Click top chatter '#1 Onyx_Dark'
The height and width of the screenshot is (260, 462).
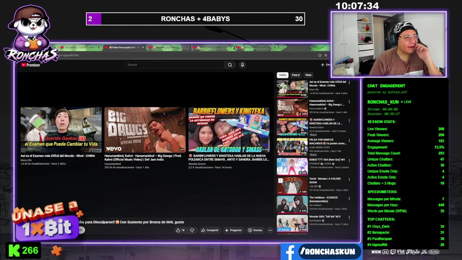pyautogui.click(x=379, y=226)
